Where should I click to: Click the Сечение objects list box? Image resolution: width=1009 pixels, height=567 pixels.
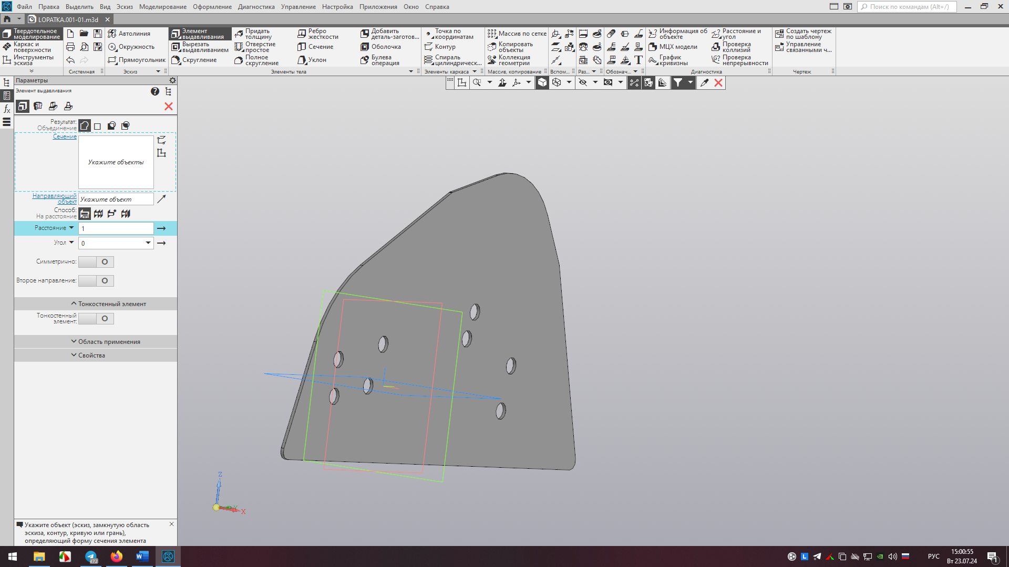[116, 162]
